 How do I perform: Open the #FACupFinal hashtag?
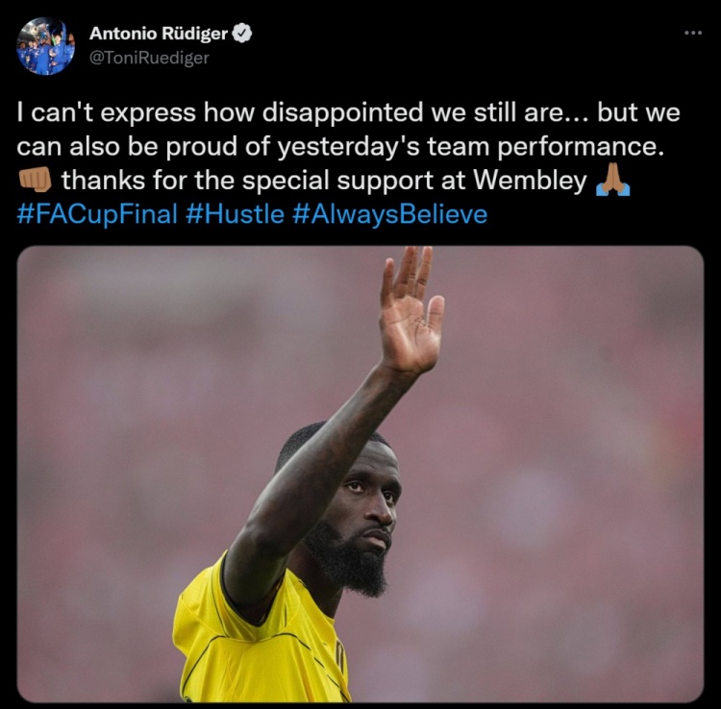point(97,214)
